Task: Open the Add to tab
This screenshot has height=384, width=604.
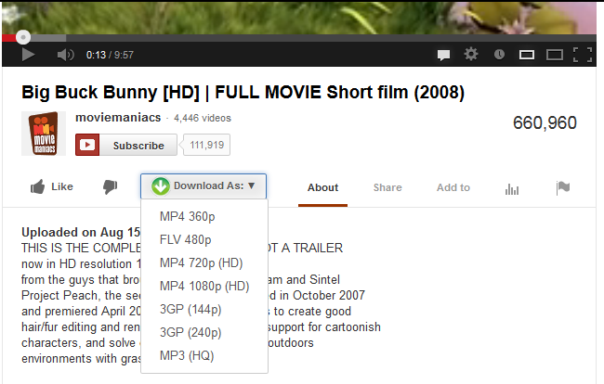Action: click(x=453, y=187)
